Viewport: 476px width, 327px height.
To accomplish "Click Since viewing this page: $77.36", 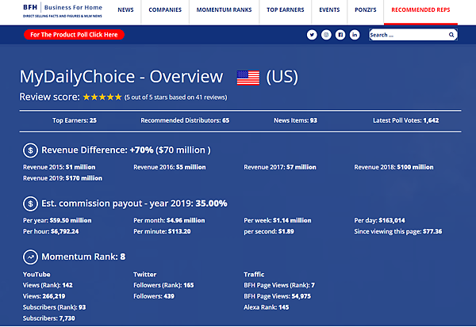I will click(398, 231).
